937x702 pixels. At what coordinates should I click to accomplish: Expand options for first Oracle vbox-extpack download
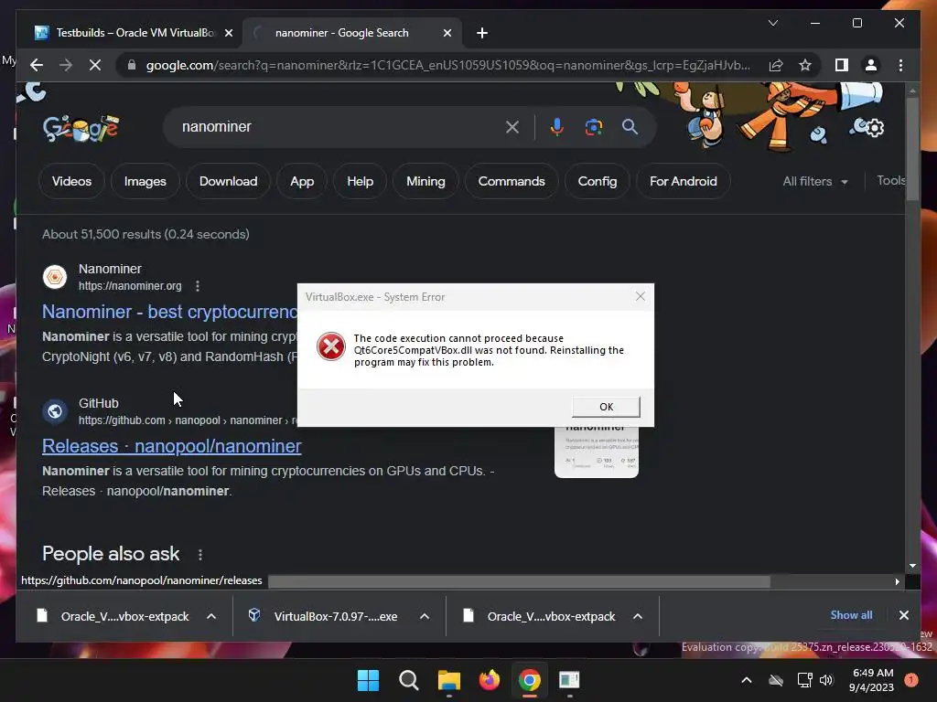211,617
